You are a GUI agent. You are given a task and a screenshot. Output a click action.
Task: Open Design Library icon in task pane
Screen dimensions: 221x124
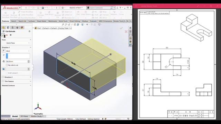tap(131, 31)
